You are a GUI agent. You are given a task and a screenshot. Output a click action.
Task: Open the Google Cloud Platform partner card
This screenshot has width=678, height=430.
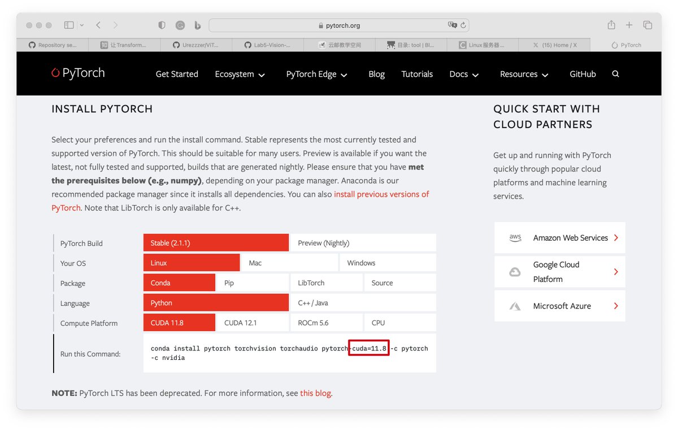tap(559, 272)
